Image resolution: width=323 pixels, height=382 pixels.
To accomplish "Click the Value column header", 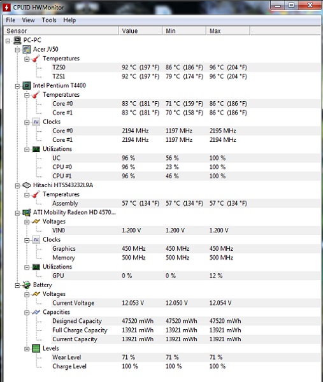I will [x=140, y=31].
